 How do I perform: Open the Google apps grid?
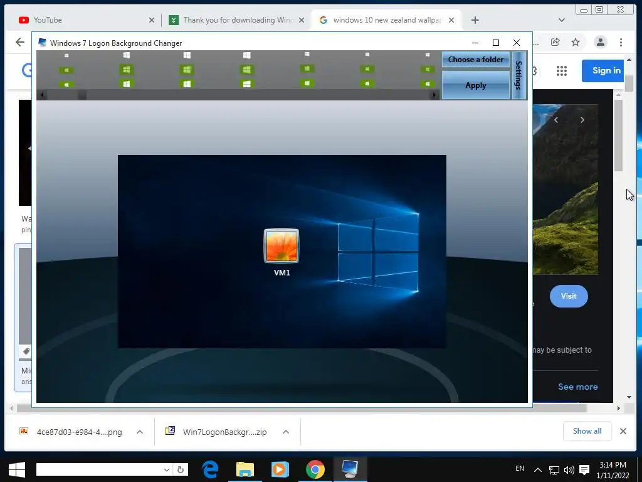tap(562, 70)
